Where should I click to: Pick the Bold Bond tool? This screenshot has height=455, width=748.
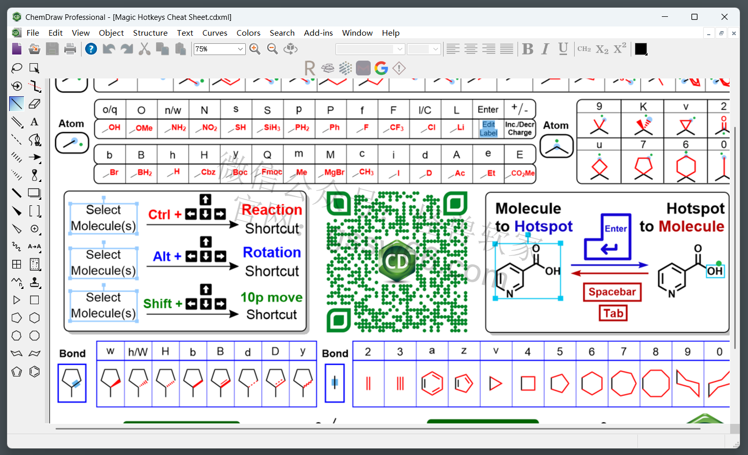pos(17,193)
